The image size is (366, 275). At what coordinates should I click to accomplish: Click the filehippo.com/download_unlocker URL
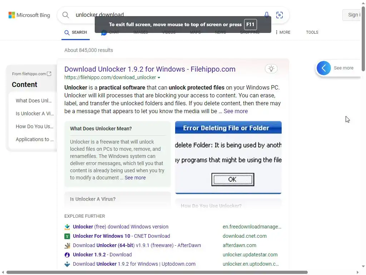click(x=110, y=77)
